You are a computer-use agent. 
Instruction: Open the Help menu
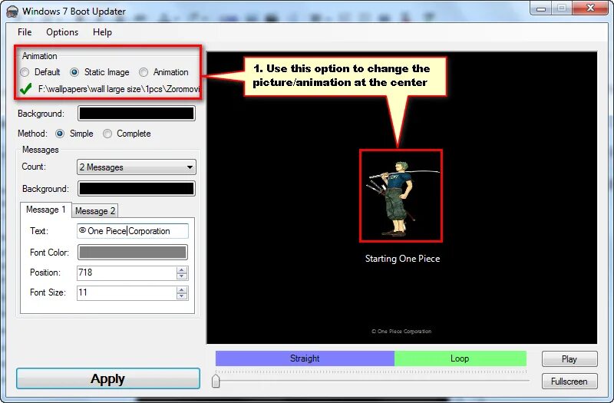[x=102, y=32]
